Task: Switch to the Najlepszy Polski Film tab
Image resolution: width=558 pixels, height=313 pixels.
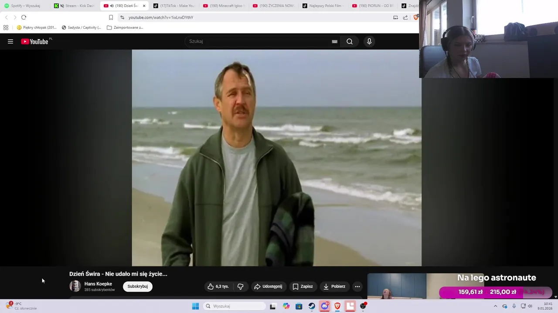Action: (x=323, y=6)
